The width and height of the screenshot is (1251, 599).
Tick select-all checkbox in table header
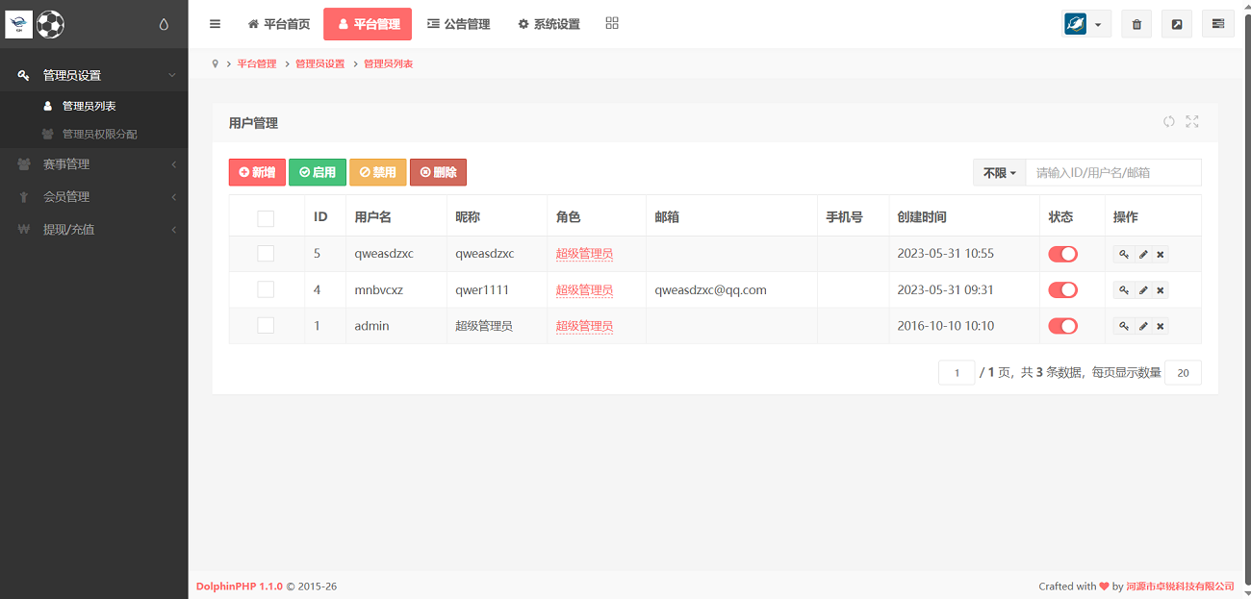tap(266, 218)
